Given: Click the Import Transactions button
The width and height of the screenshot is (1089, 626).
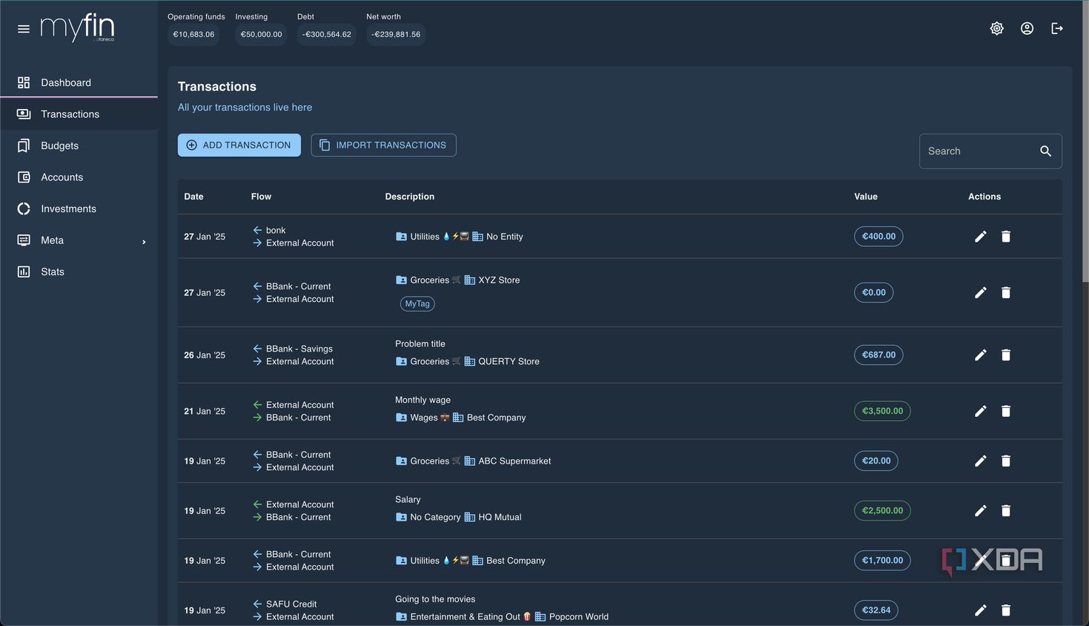Looking at the screenshot, I should (383, 145).
